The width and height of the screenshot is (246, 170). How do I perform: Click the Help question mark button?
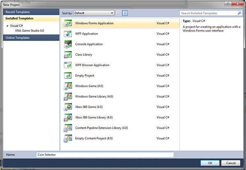click(228, 3)
